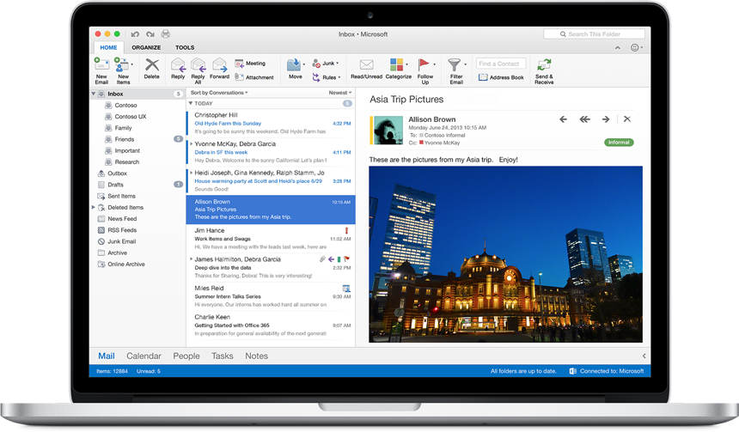739x432 pixels.
Task: Open the Follow Up flag menu
Action: [424, 65]
